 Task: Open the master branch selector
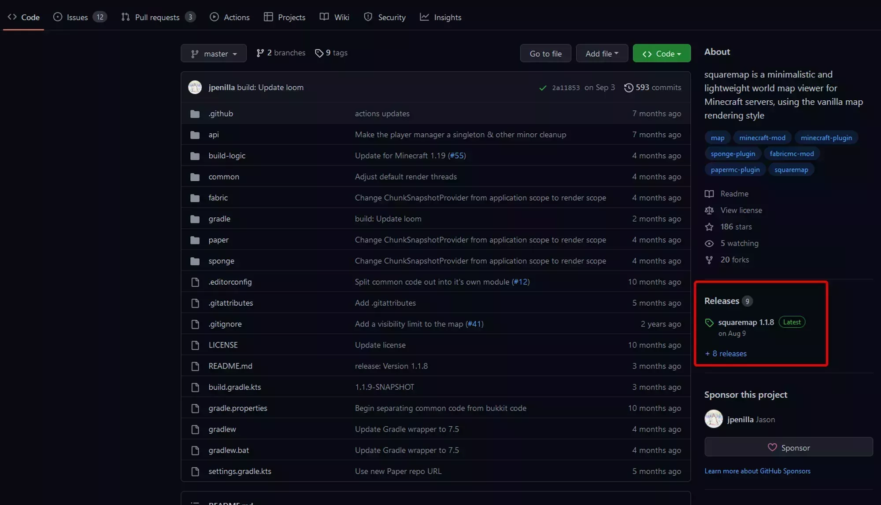pyautogui.click(x=213, y=53)
